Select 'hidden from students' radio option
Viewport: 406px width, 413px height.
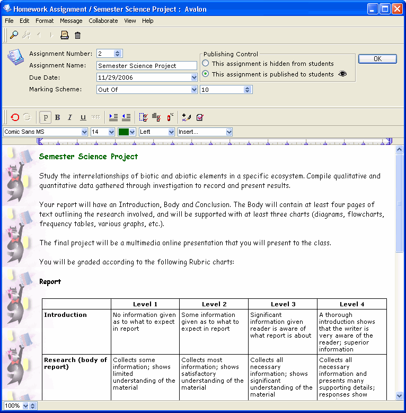pyautogui.click(x=205, y=64)
